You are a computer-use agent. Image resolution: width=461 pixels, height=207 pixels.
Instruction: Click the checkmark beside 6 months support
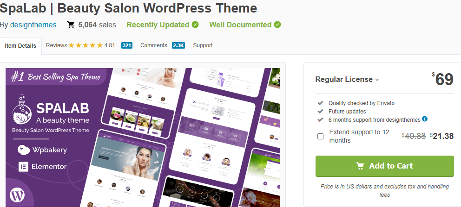click(x=321, y=120)
